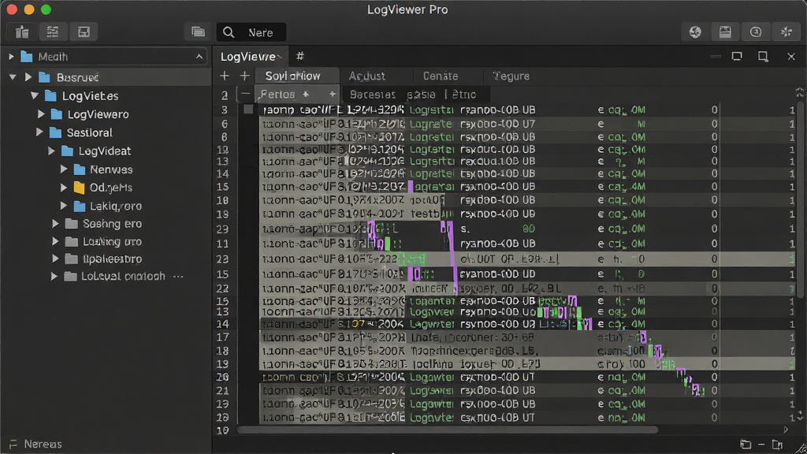Expand the Sestioral folder
Viewport: 807px width, 454px height.
click(x=39, y=132)
